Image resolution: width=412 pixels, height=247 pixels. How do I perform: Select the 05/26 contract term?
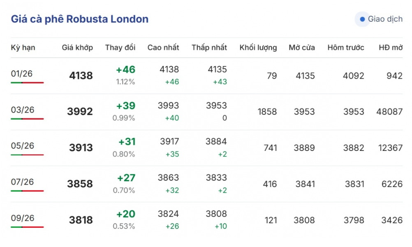point(23,146)
